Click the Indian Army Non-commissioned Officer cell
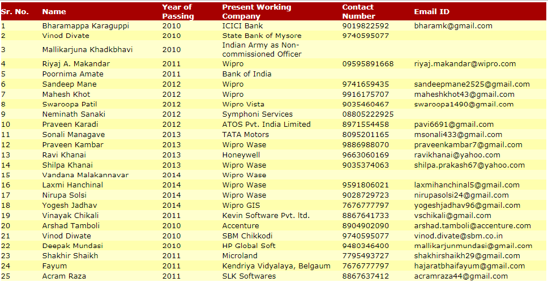 (262, 50)
